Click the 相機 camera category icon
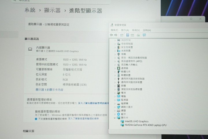The height and width of the screenshot is (139, 208). tap(118, 54)
